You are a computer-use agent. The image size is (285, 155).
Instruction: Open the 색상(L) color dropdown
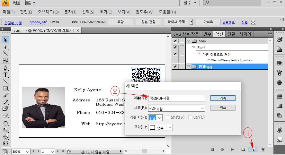161,128
